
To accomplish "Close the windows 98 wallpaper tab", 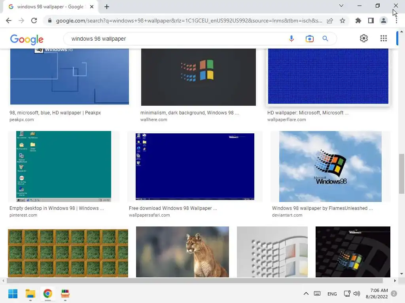I will 92,7.
